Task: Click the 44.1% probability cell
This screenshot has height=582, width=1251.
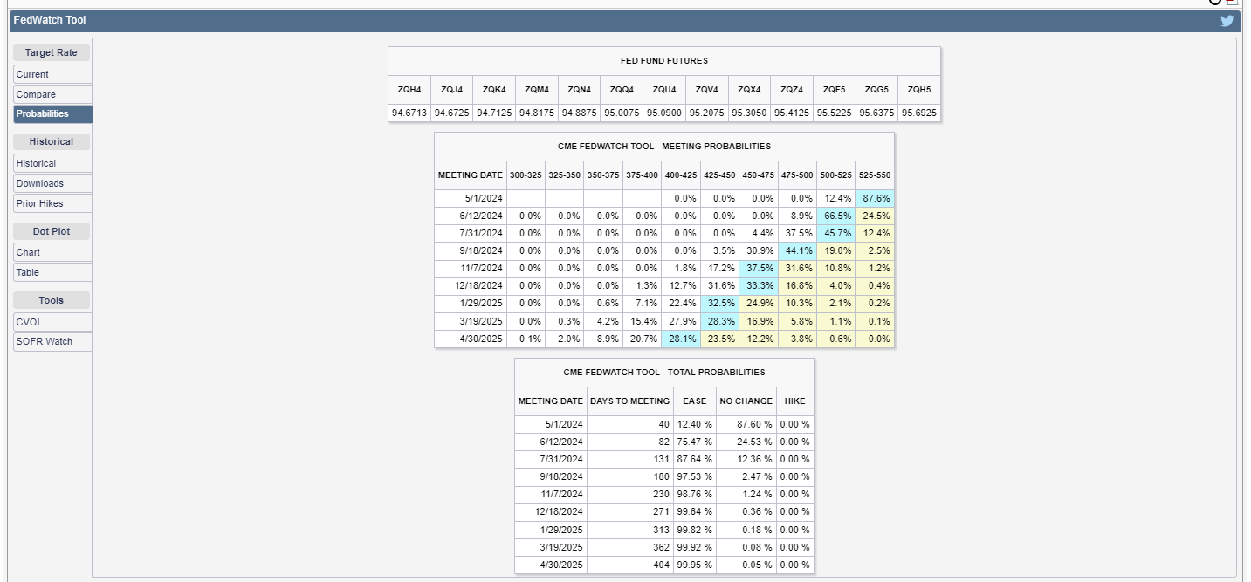Action: (x=797, y=250)
